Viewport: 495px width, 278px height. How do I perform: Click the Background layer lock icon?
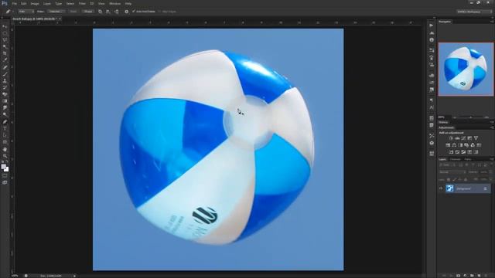(x=485, y=188)
